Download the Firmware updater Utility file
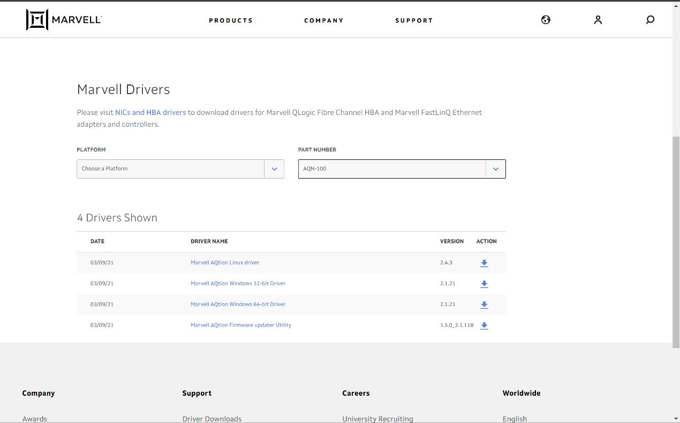 [484, 326]
